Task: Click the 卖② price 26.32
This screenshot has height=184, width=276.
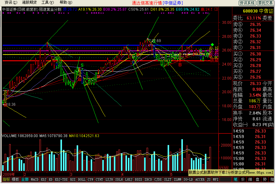Action: (x=256, y=42)
